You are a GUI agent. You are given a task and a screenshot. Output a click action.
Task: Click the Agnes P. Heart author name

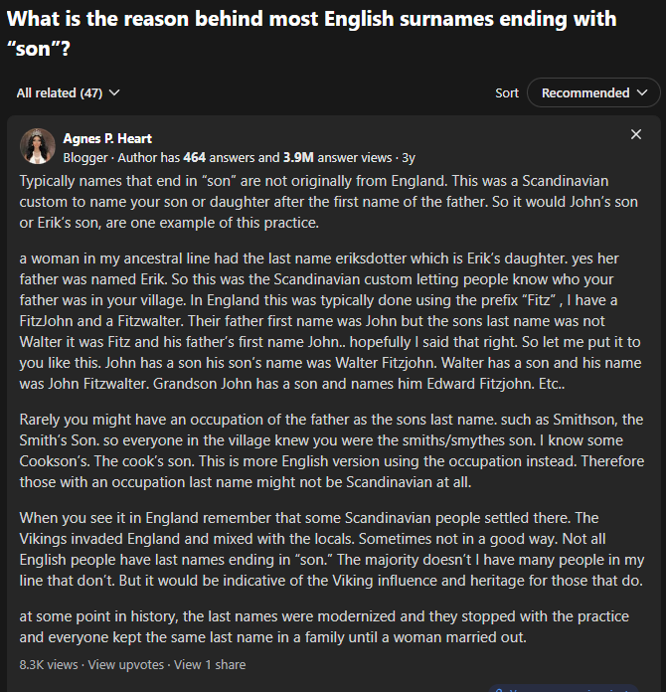(107, 138)
